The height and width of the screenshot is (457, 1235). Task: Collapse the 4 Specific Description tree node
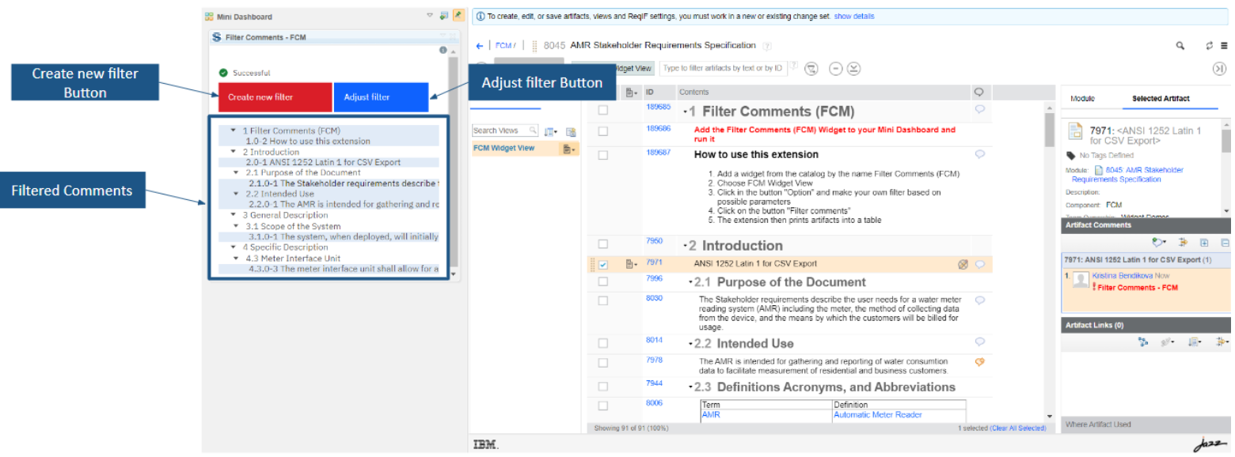click(234, 247)
